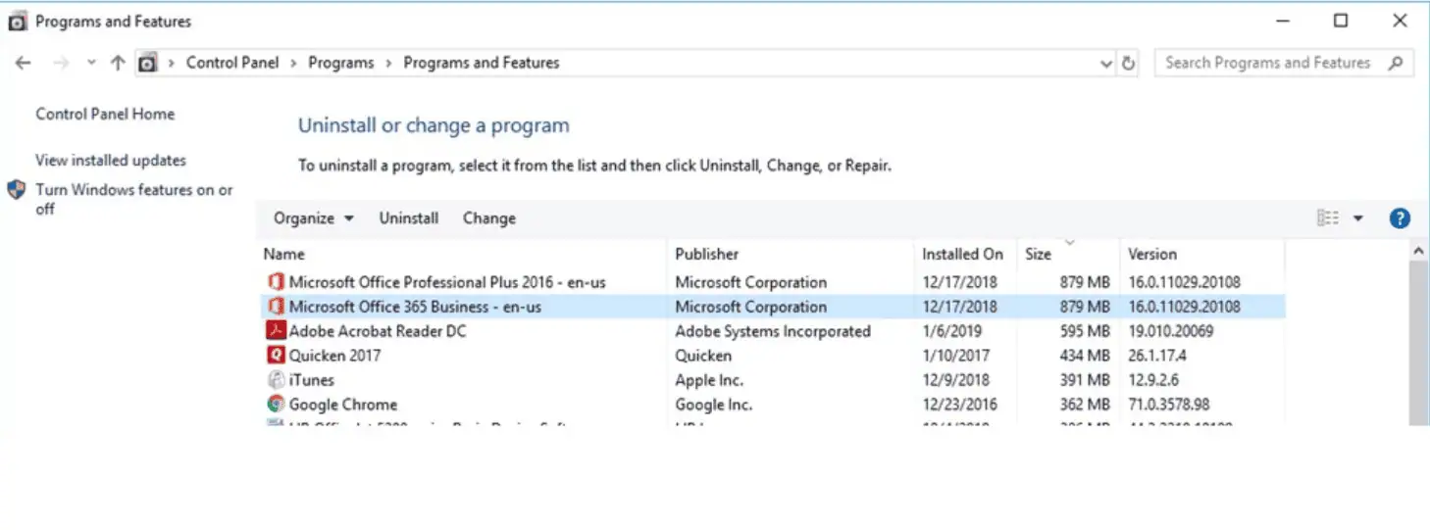Go up one level with Up arrow
Viewport: 1430px width, 530px height.
point(118,63)
